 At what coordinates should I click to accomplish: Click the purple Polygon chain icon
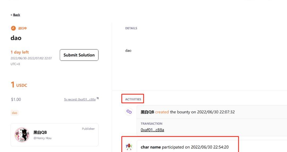pyautogui.click(x=129, y=112)
